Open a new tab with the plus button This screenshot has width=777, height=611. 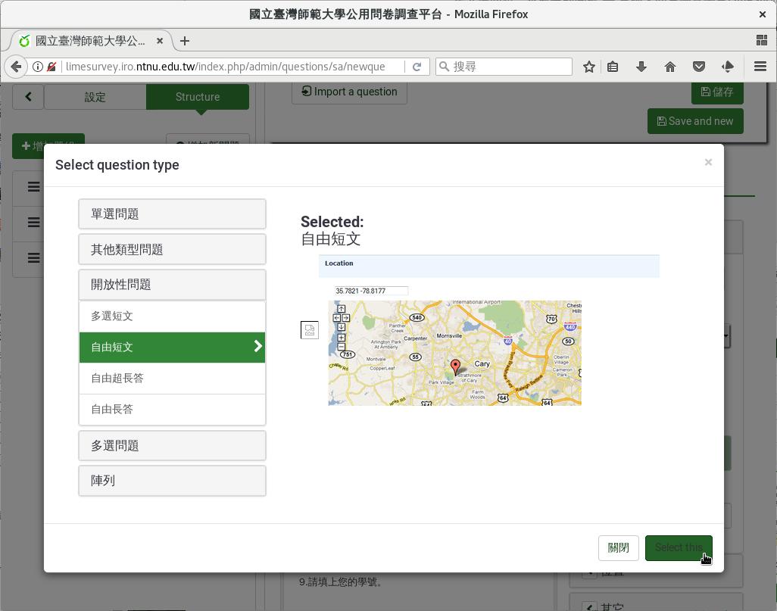(x=185, y=41)
